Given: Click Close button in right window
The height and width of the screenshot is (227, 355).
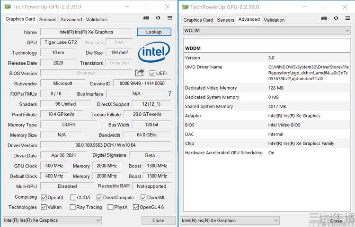Looking at the screenshot, I should pyautogui.click(x=336, y=221).
